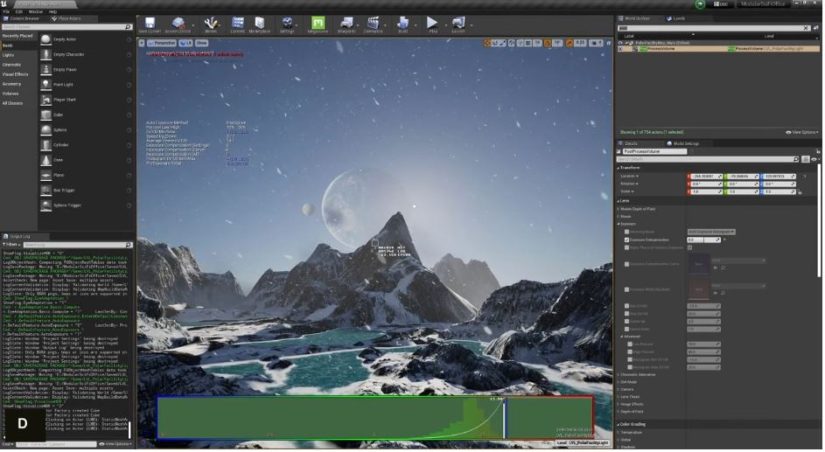Switch to the World Settings tab

point(684,143)
